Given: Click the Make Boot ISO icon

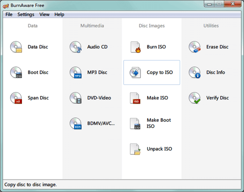Looking at the screenshot, I should click(135, 123).
